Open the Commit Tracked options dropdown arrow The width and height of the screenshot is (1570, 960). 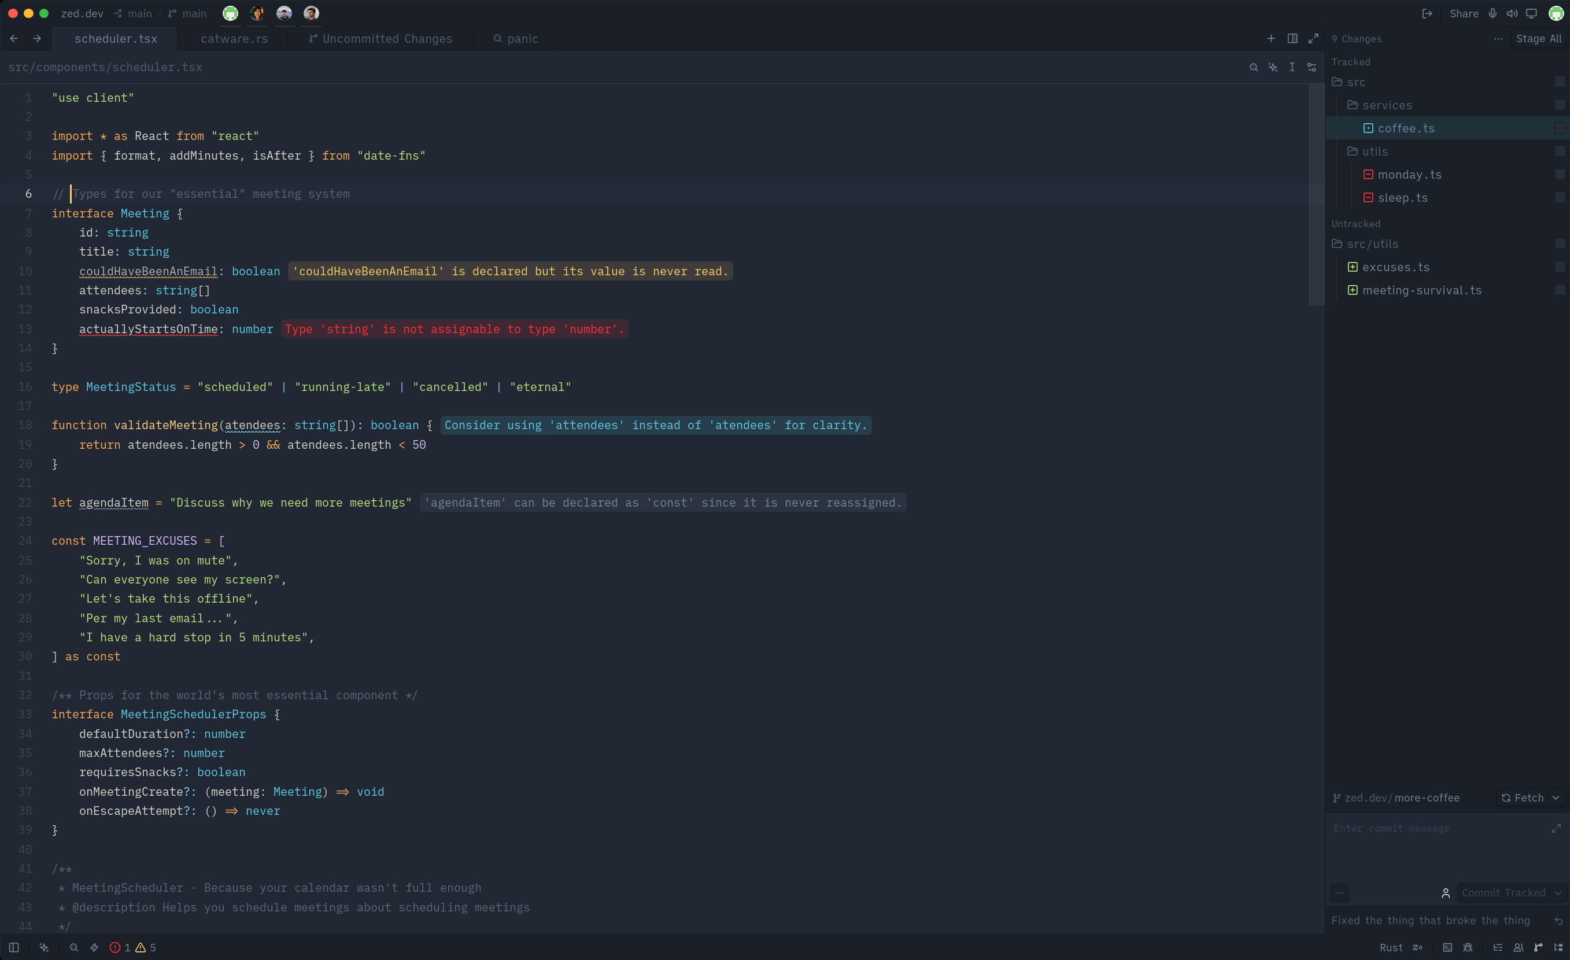(1557, 892)
